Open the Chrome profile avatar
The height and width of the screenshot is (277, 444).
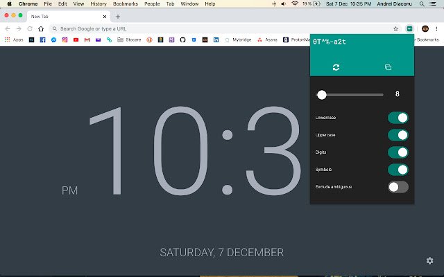click(x=425, y=28)
